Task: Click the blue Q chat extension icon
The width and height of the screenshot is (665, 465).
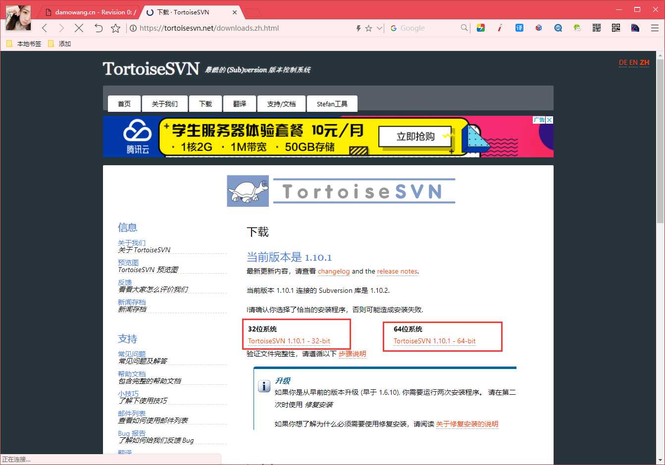Action: tap(558, 28)
